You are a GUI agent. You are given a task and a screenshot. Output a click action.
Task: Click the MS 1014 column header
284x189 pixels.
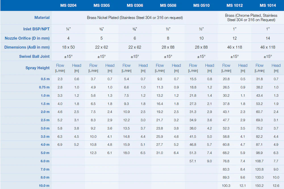click(x=268, y=5)
